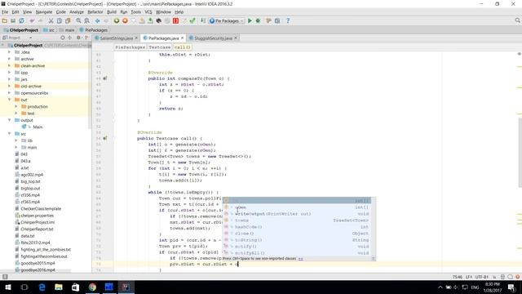Select hashCode() completion suggestion
This screenshot has height=294, width=522.
pos(299,227)
